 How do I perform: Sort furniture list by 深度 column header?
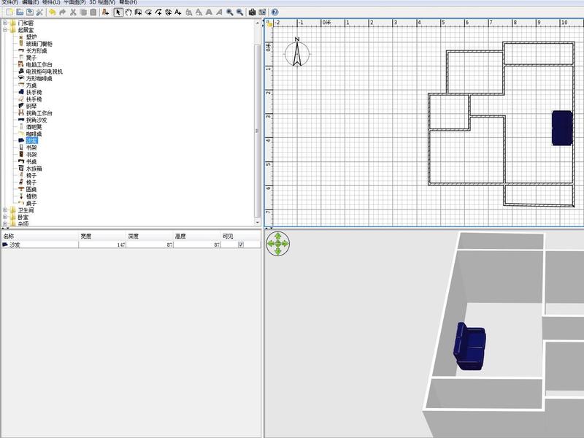pos(150,236)
